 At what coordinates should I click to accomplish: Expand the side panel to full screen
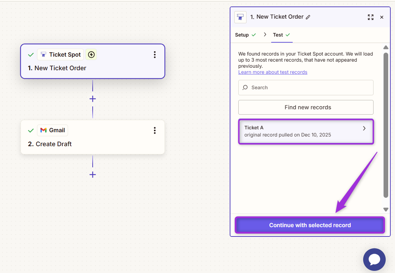[371, 17]
